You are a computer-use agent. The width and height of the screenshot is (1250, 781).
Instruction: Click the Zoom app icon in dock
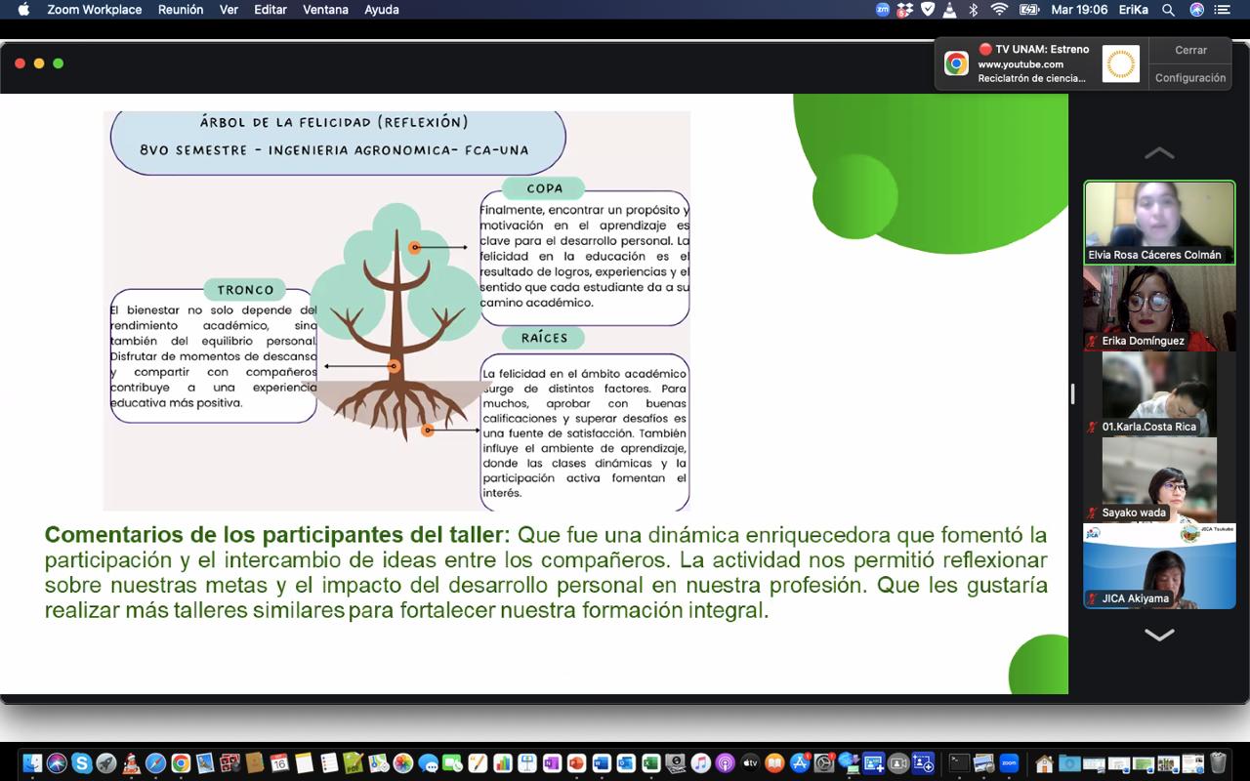point(1009,763)
